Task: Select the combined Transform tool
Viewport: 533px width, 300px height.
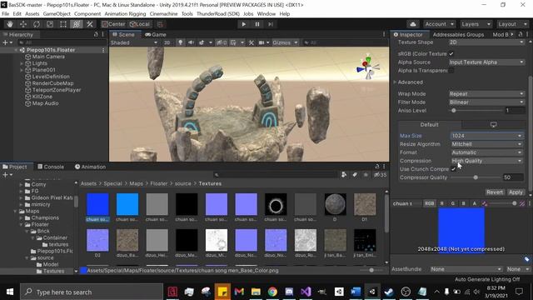Action: click(x=77, y=24)
